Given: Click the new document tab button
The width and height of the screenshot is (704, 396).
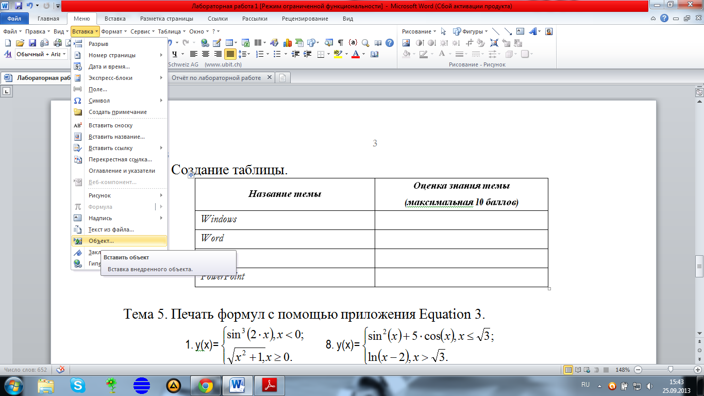Looking at the screenshot, I should [x=283, y=78].
